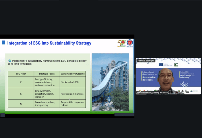Image resolution: width=202 pixels, height=138 pixels.
Task: Click the resize handle between slide and video
Action: pyautogui.click(x=135, y=76)
